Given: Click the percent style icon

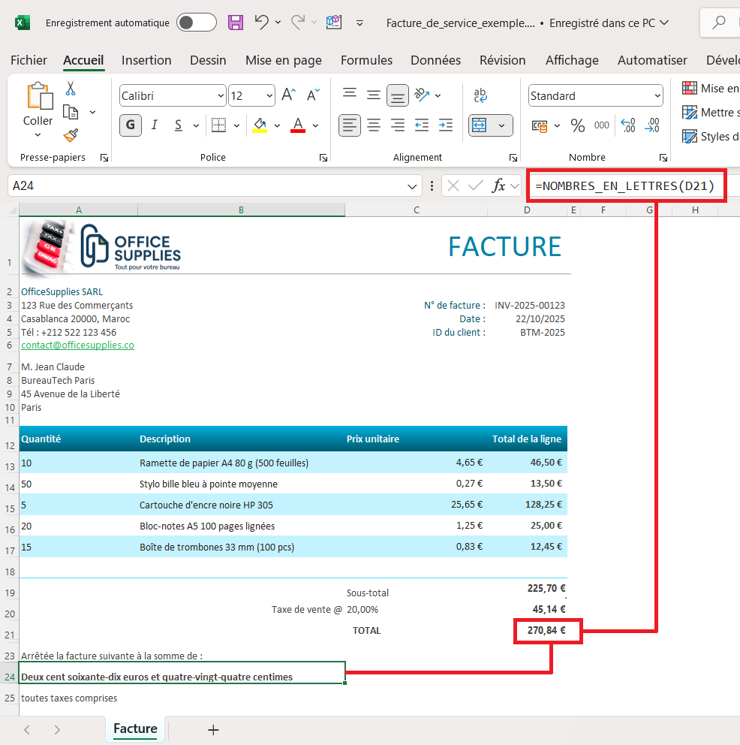Looking at the screenshot, I should click(577, 125).
